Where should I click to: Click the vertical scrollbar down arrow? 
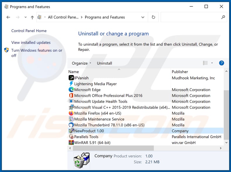(x=226, y=143)
